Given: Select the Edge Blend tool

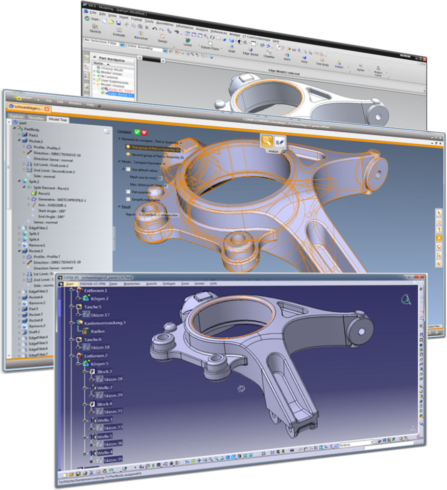Looking at the screenshot, I should point(250,50).
